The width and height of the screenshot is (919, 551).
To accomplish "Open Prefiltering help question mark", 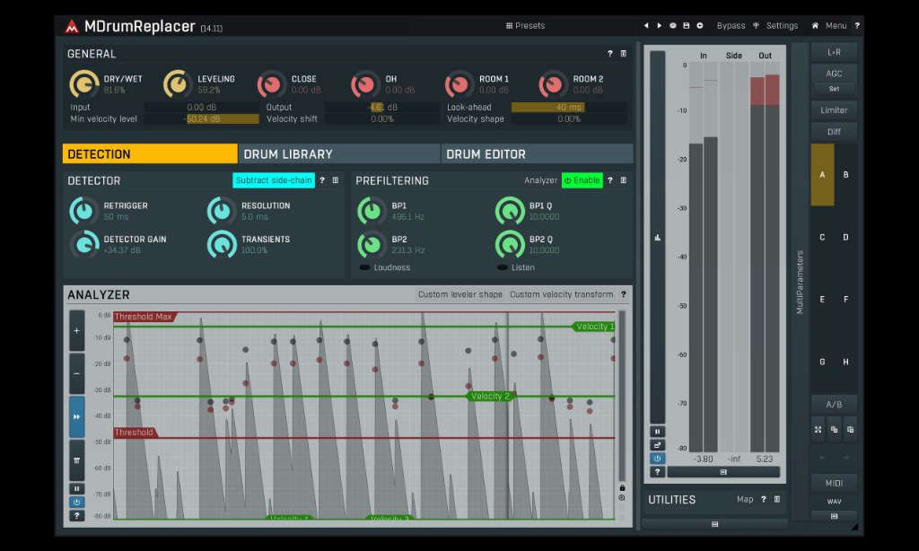I will click(x=610, y=180).
